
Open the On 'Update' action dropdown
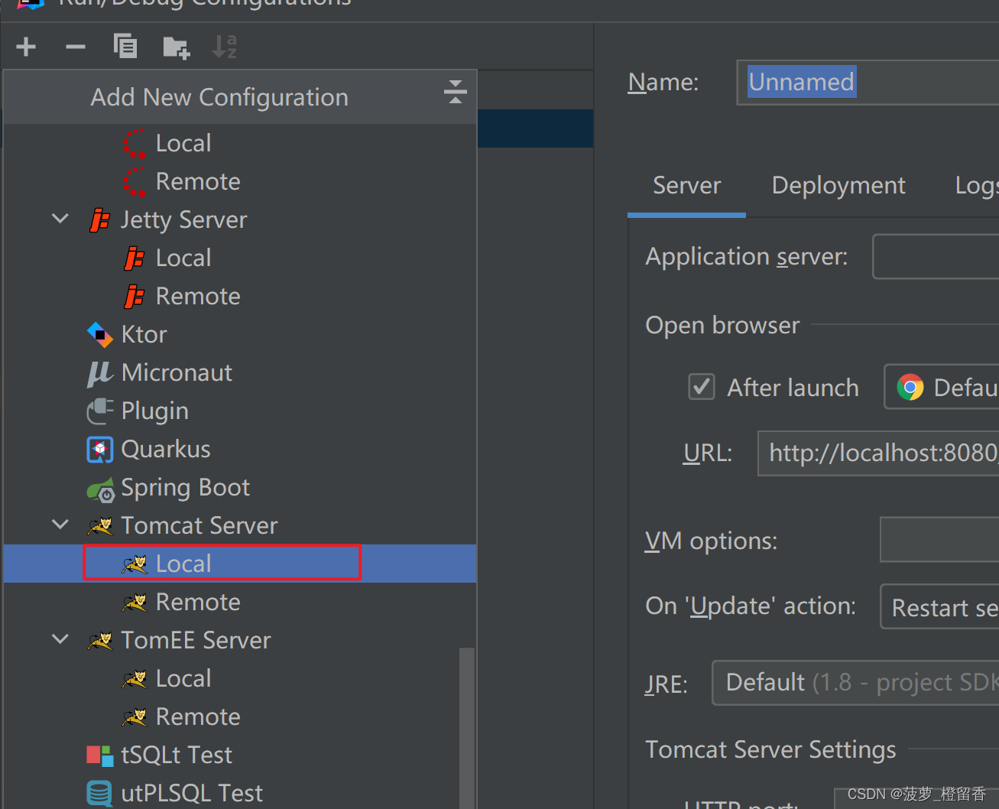click(x=940, y=606)
